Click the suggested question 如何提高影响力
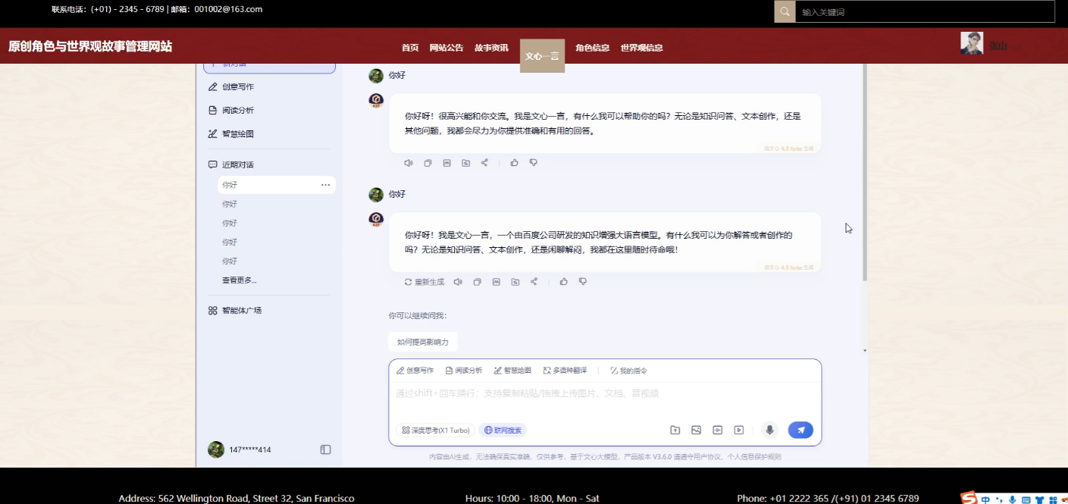Viewport: 1068px width, 504px height. pyautogui.click(x=423, y=342)
